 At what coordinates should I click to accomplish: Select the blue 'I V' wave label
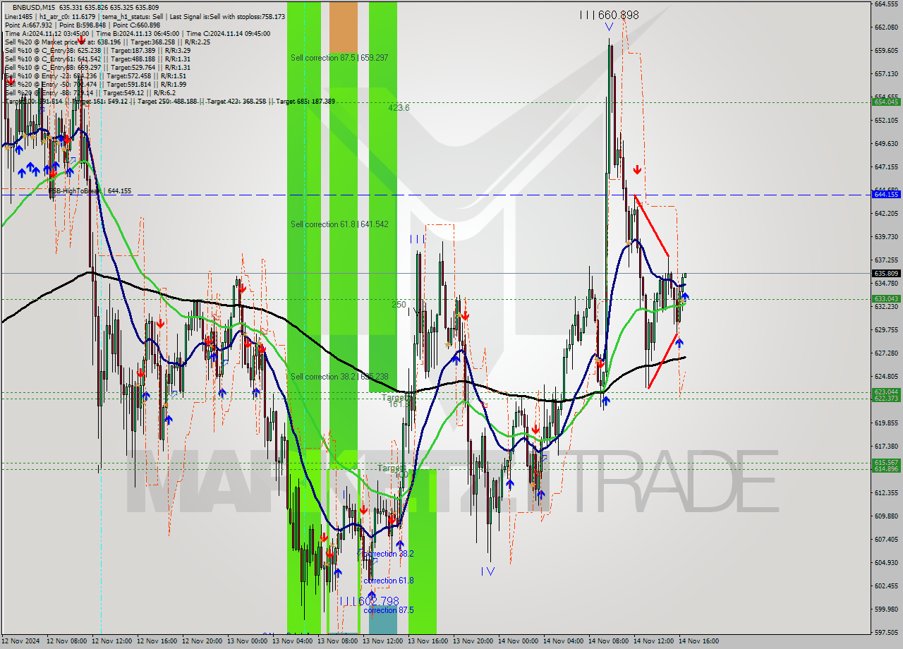coord(487,571)
